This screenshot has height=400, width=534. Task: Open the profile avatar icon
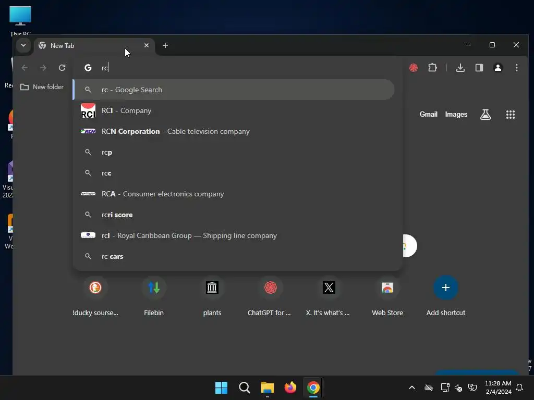pyautogui.click(x=498, y=68)
